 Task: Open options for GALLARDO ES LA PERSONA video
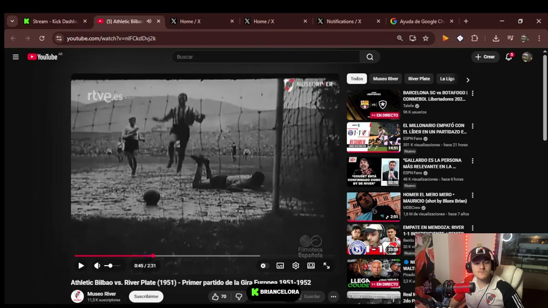(x=473, y=161)
